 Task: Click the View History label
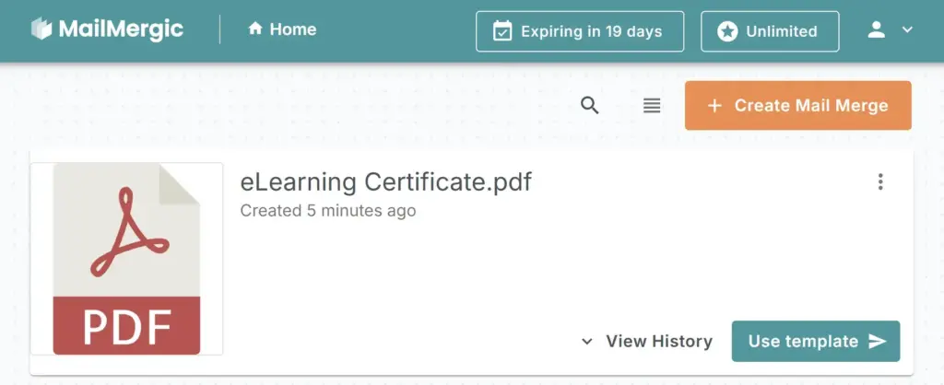659,342
